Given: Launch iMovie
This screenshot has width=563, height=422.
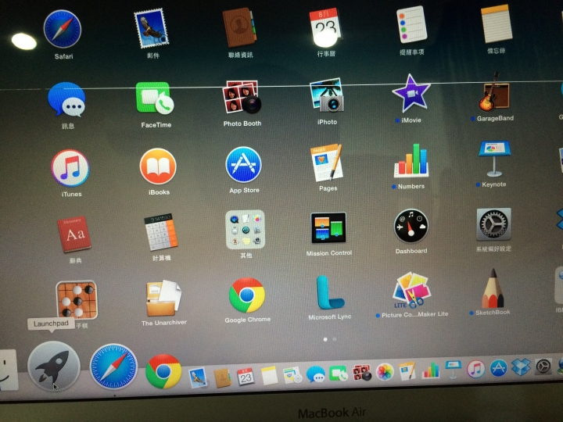Looking at the screenshot, I should coord(411,93).
